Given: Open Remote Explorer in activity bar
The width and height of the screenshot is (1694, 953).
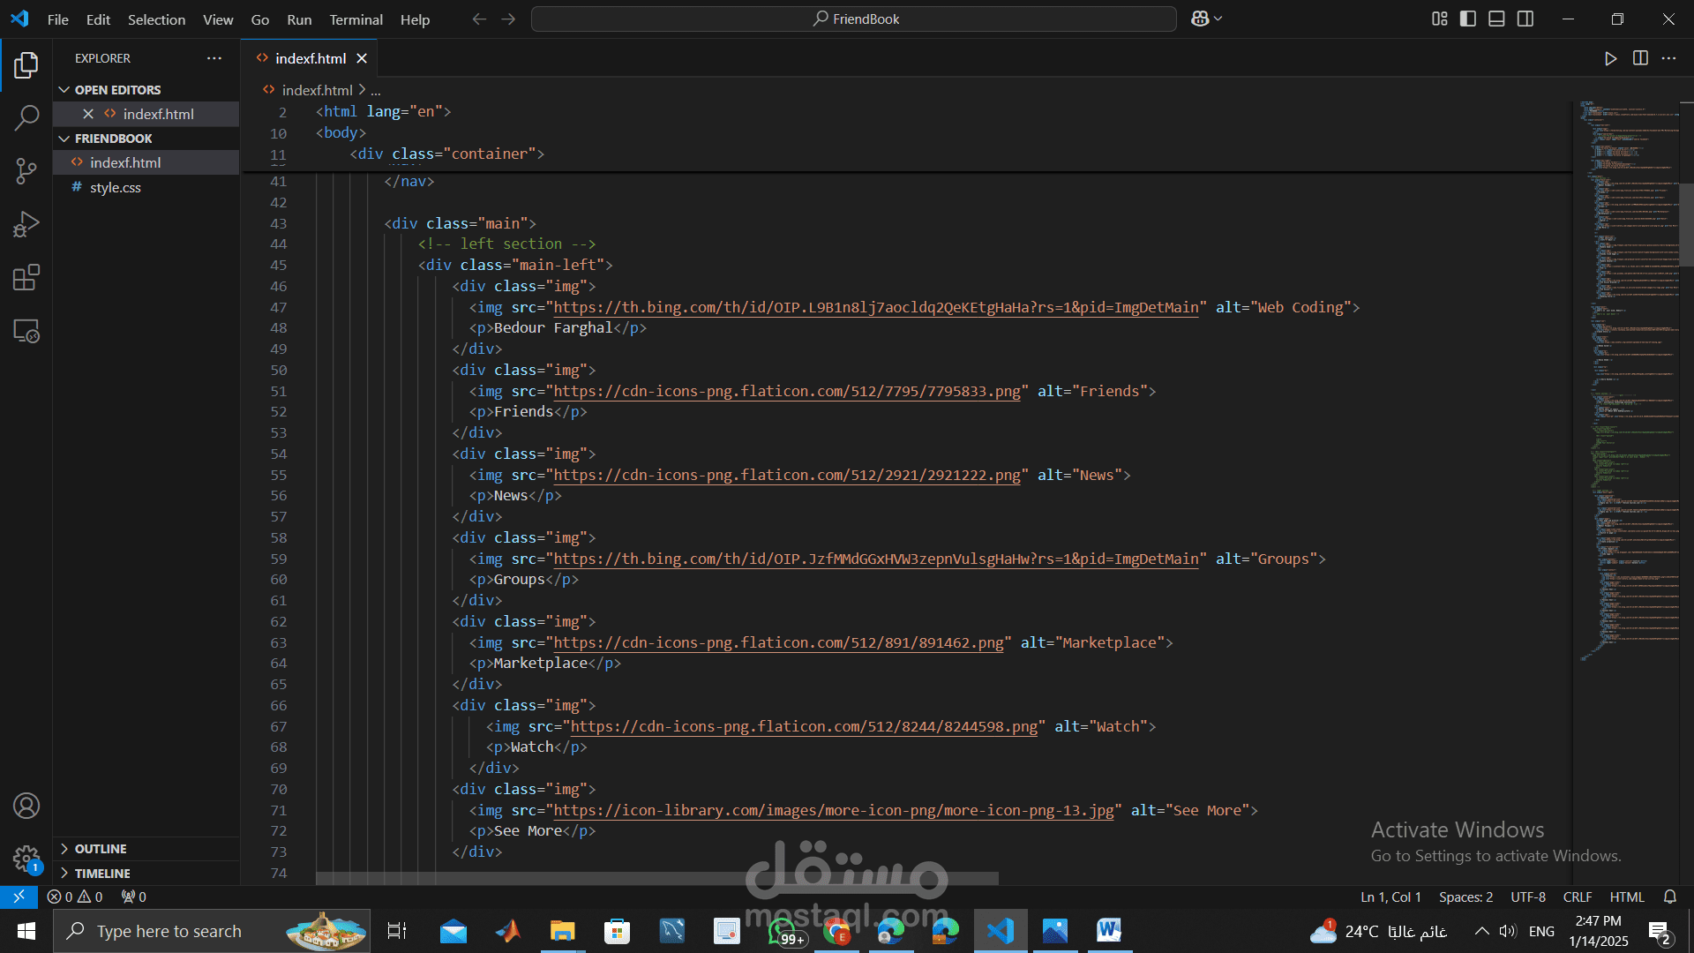Looking at the screenshot, I should [x=26, y=331].
